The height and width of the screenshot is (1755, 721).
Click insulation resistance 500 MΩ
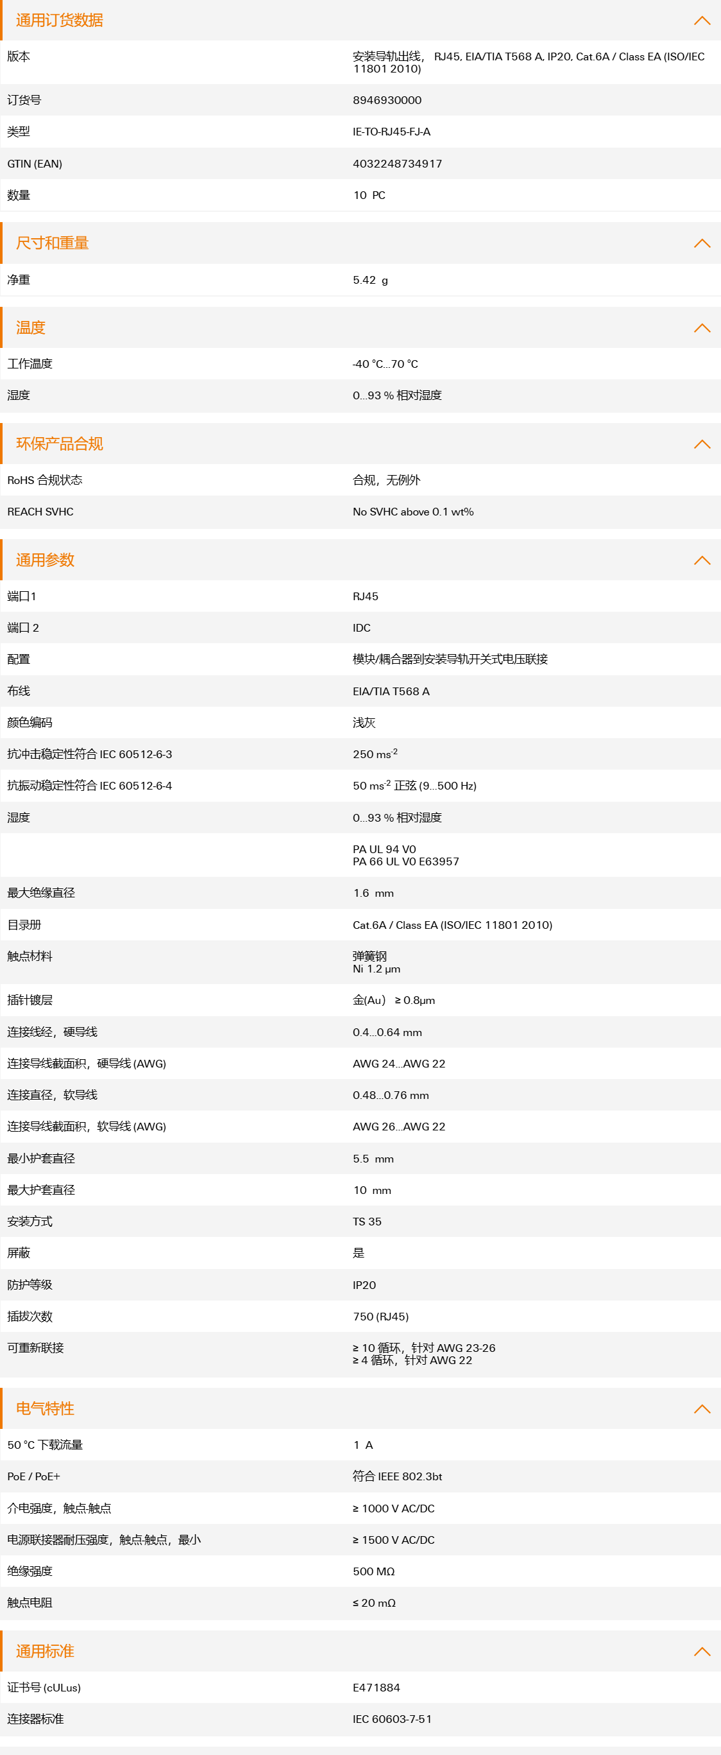pos(374,1571)
